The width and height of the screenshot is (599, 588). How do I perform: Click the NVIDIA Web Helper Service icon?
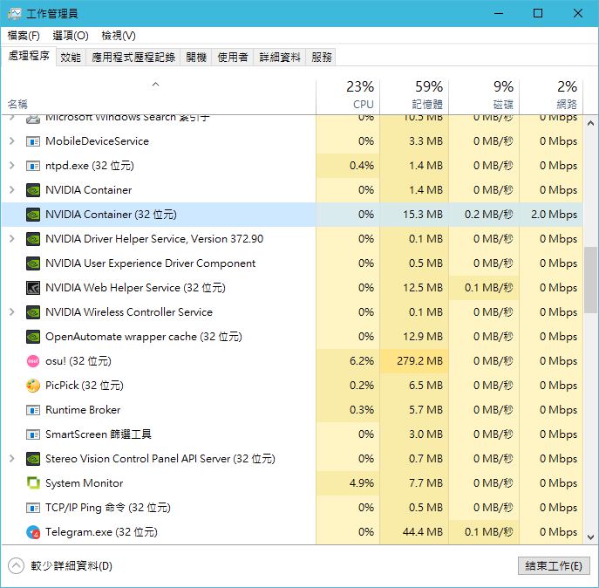(x=33, y=288)
